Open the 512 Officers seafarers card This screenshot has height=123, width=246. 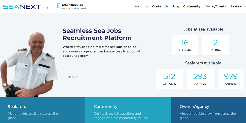[169, 79]
